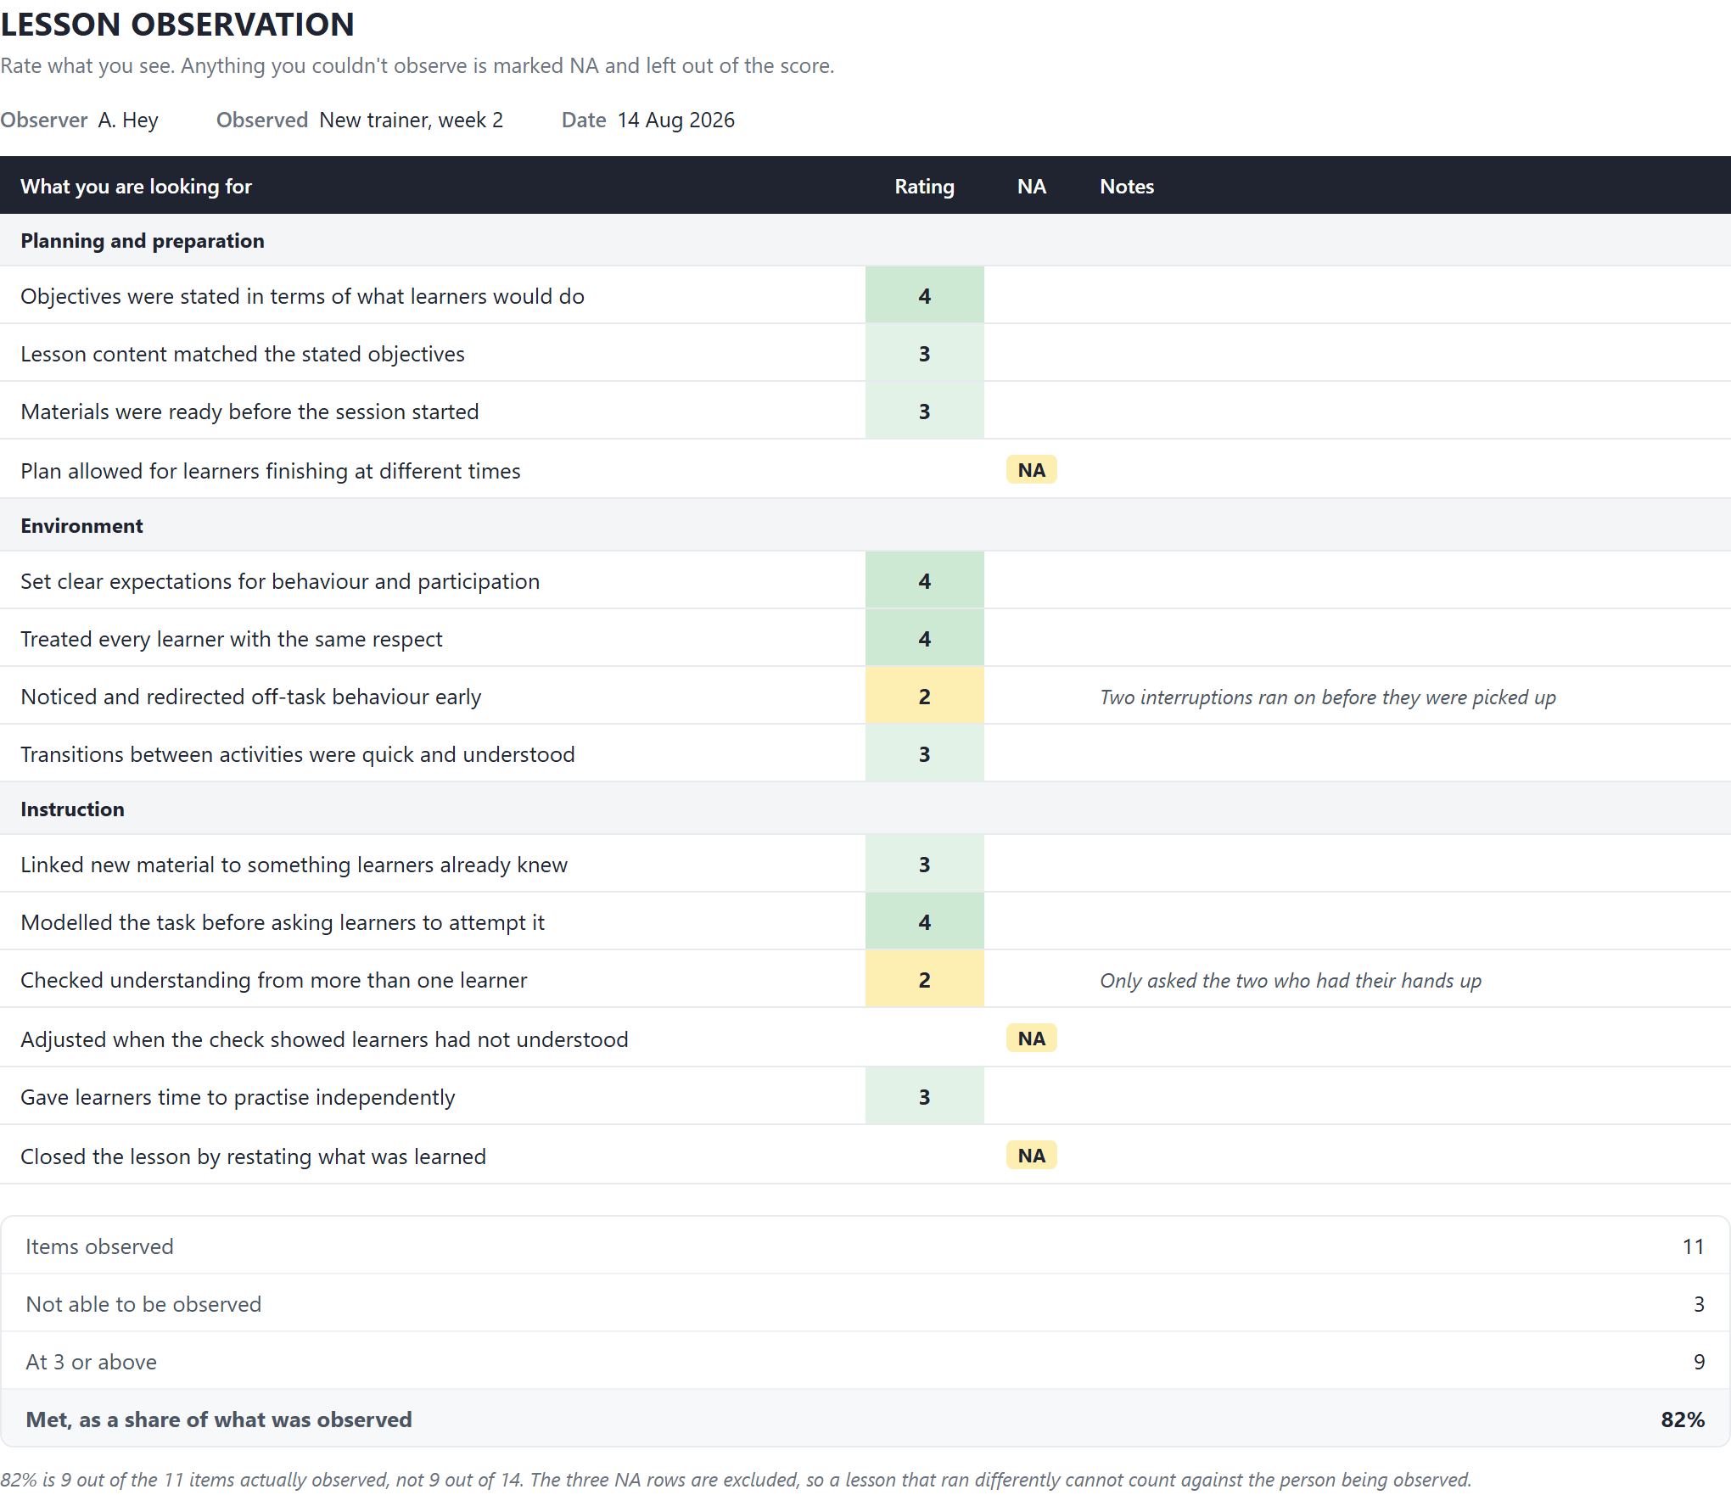Click the LESSON OBSERVATION title
The height and width of the screenshot is (1495, 1731).
(x=177, y=24)
